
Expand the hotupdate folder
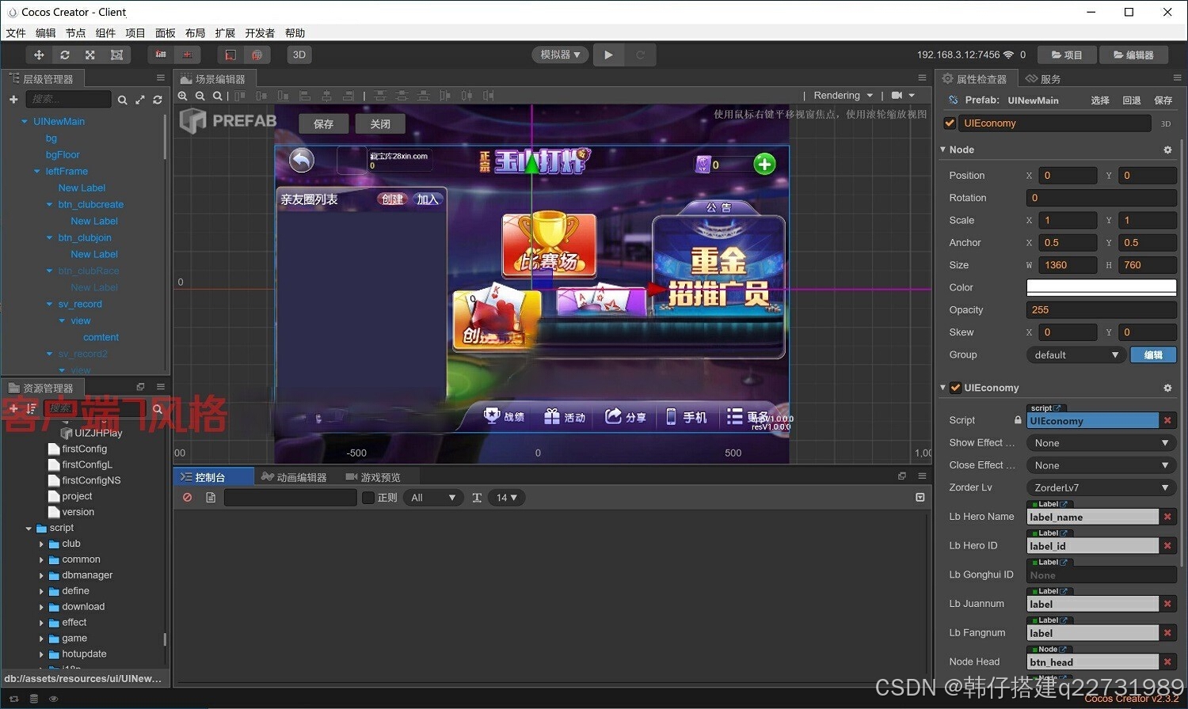tap(41, 654)
